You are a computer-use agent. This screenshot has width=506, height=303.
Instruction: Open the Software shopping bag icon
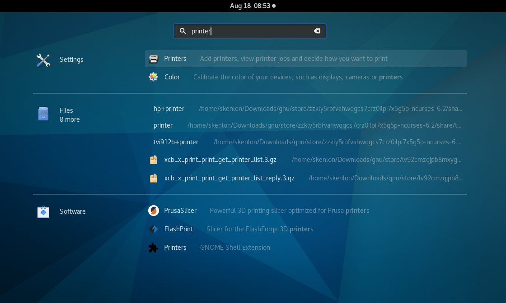[43, 211]
